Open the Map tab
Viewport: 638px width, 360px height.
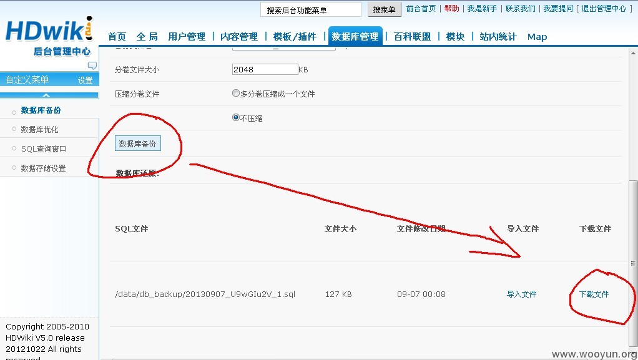(x=537, y=37)
